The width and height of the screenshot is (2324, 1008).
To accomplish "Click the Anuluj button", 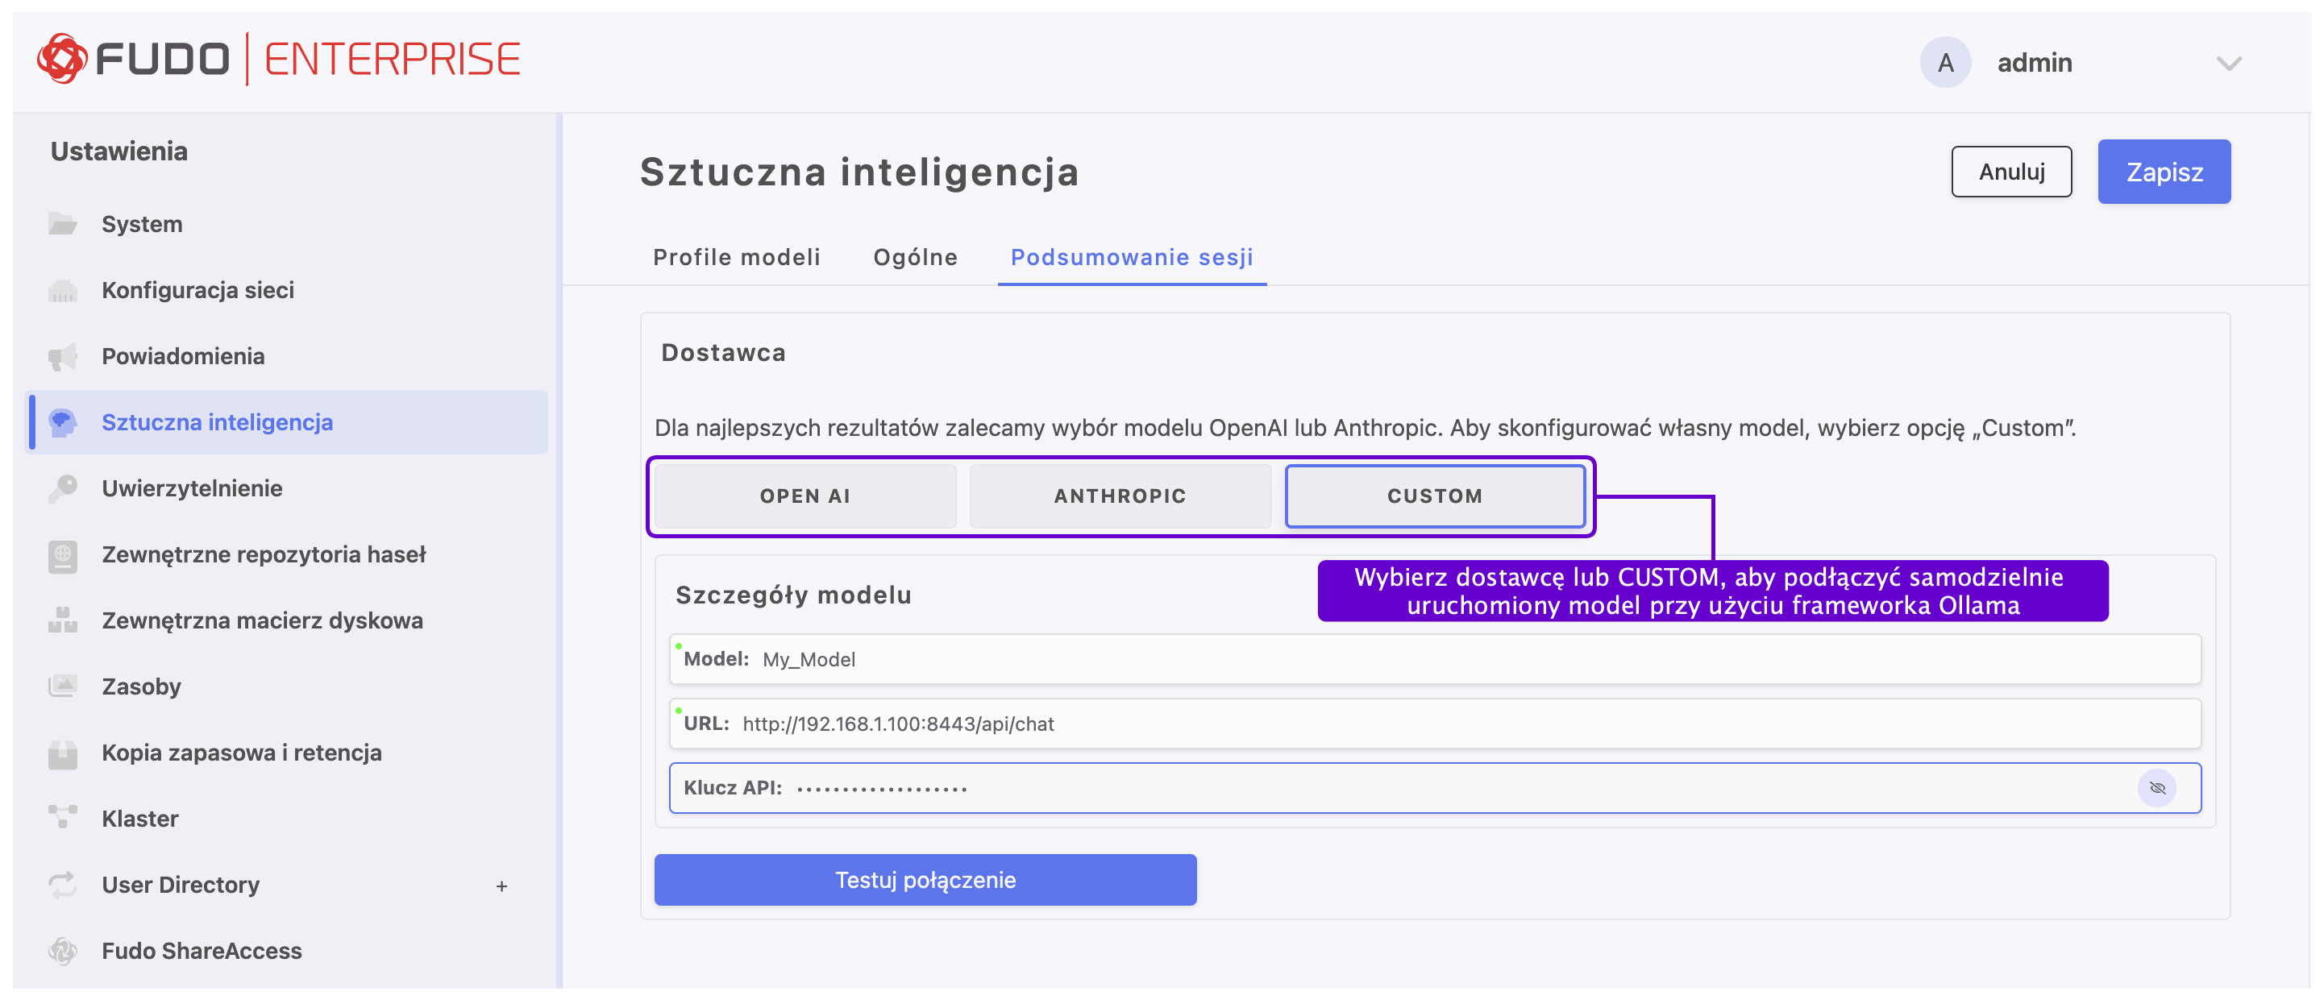I will pos(2011,172).
